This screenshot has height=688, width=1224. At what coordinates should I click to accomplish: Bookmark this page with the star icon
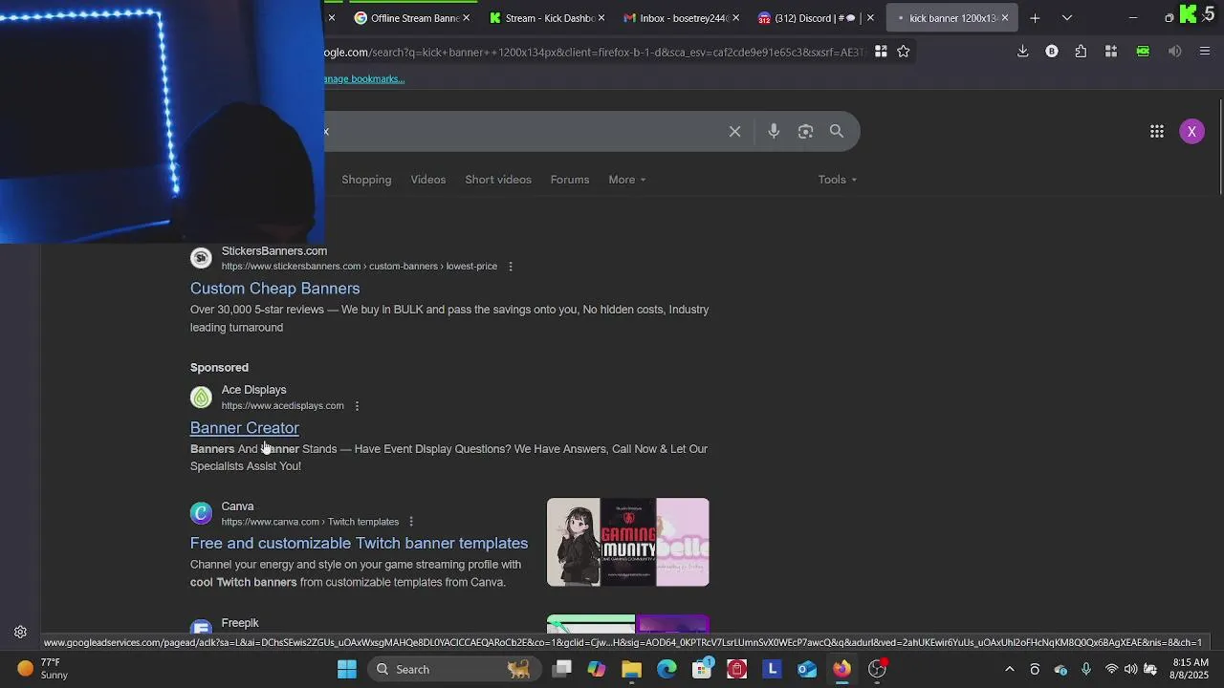pyautogui.click(x=904, y=52)
